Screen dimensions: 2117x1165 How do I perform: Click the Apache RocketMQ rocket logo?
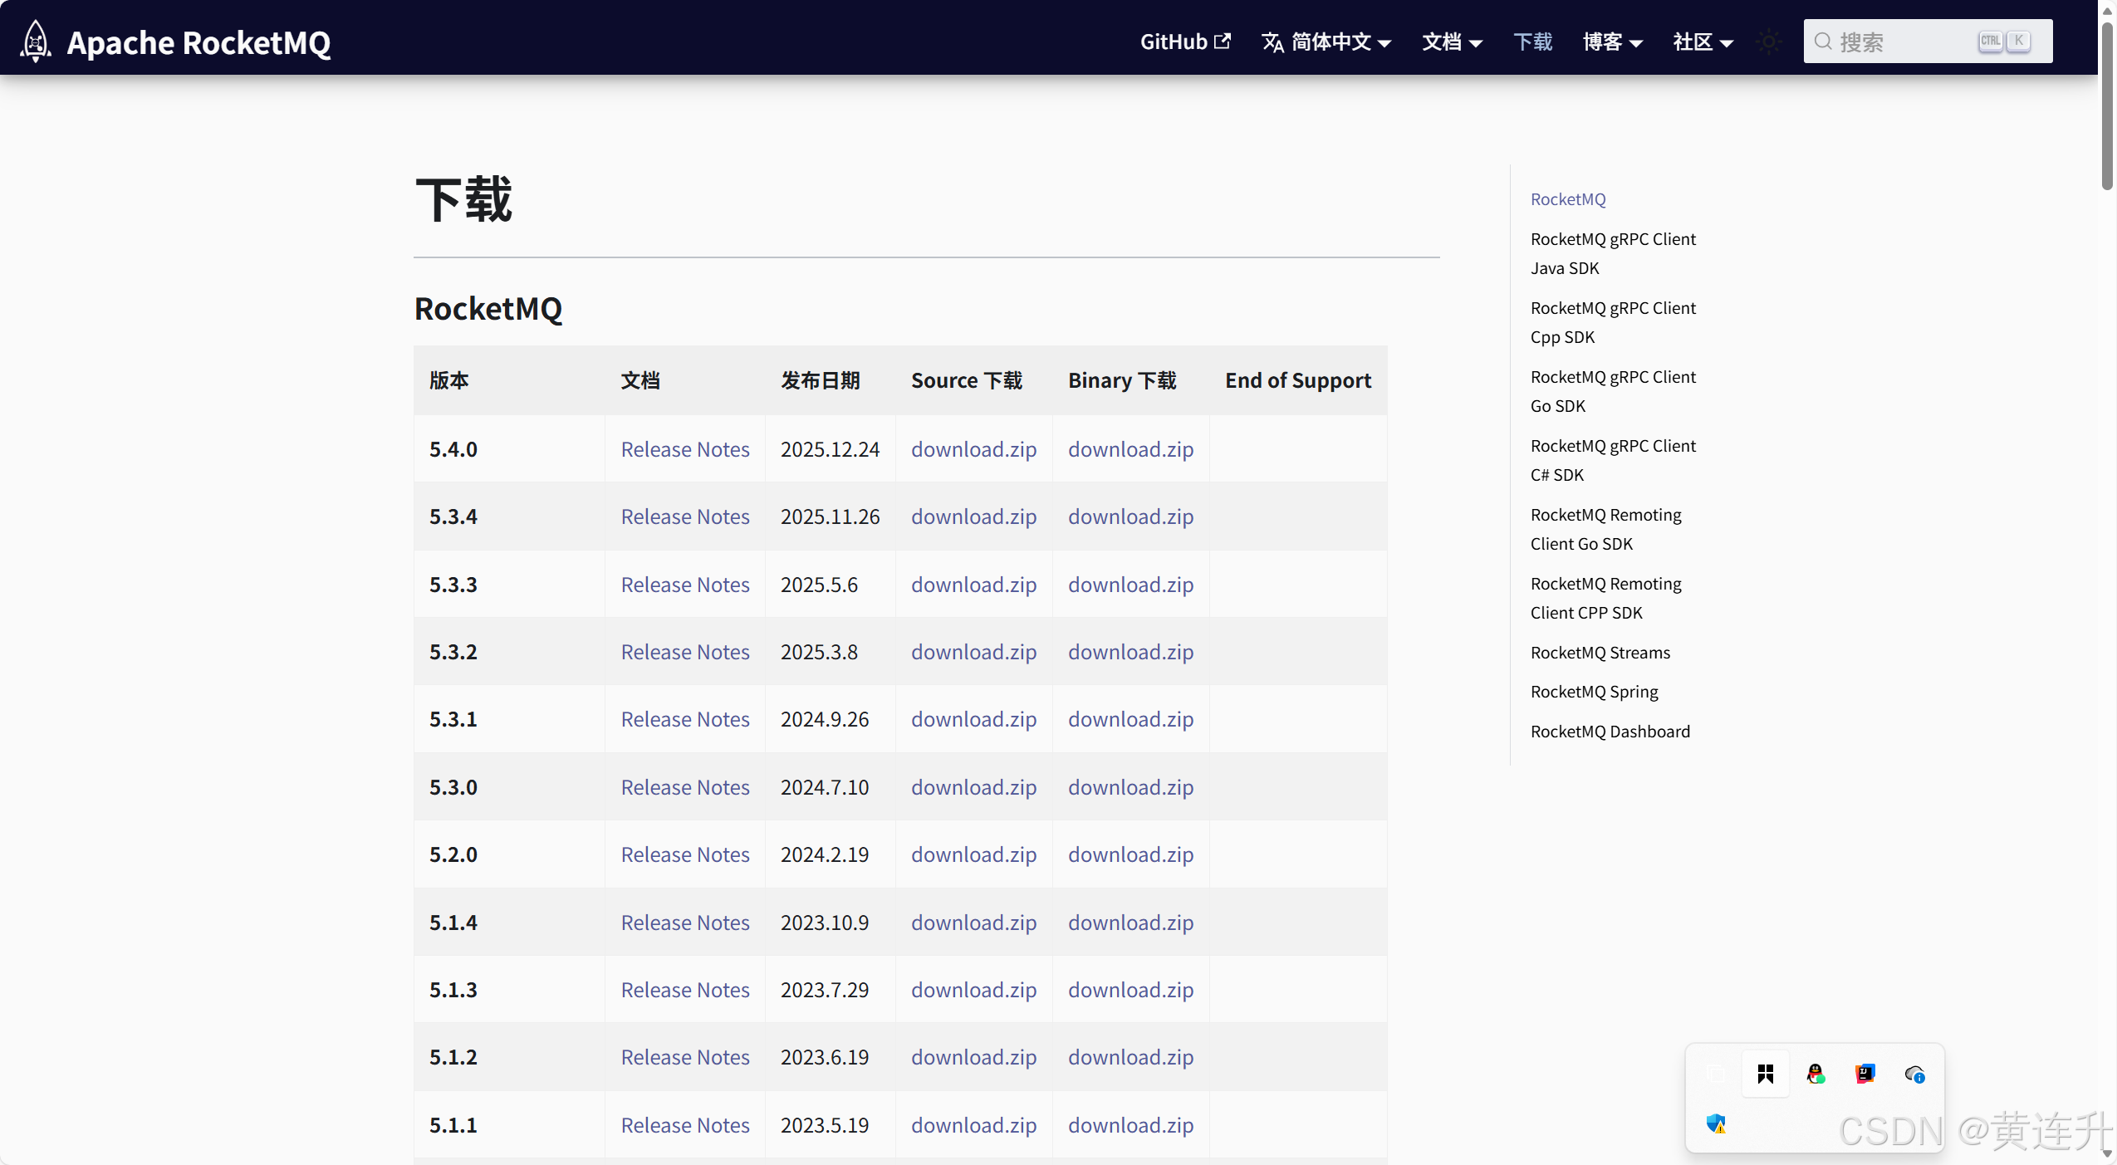36,41
